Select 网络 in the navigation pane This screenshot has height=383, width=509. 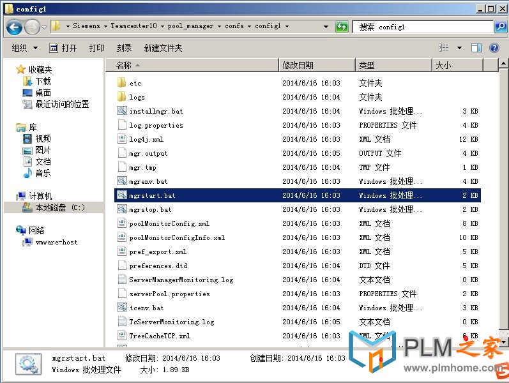point(30,230)
